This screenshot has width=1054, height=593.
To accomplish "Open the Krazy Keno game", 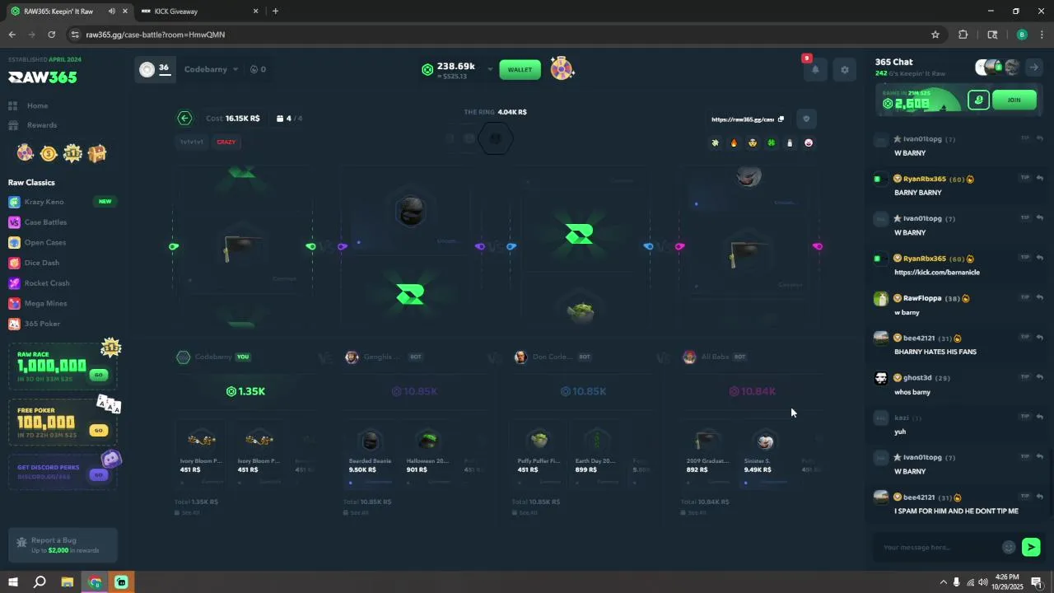I will [x=44, y=202].
